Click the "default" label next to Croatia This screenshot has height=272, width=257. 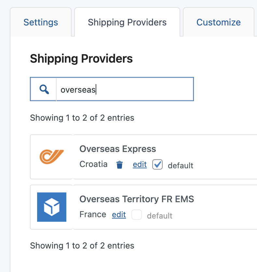[x=180, y=166]
